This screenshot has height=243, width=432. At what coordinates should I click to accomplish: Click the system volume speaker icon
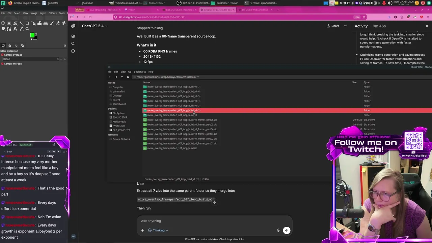[390, 3]
